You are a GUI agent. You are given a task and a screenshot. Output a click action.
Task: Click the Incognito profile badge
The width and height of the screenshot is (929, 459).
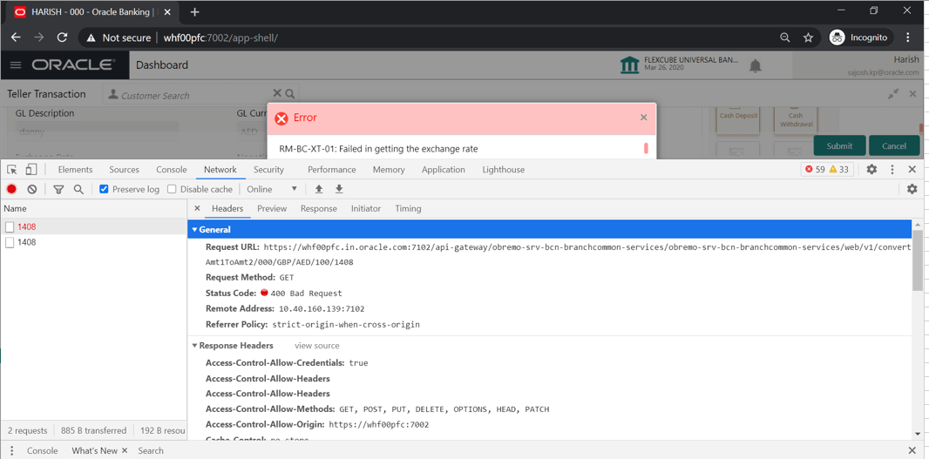[859, 37]
